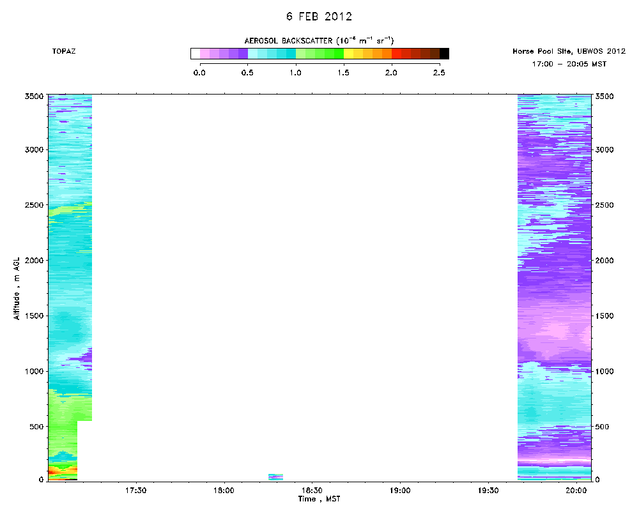Screen dimensions: 639x511
Task: Click left axis label "2500"
Action: click(x=34, y=205)
